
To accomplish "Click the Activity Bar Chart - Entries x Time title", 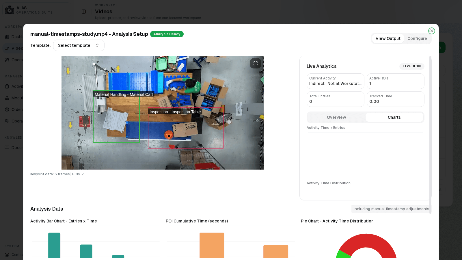I will pos(64,221).
